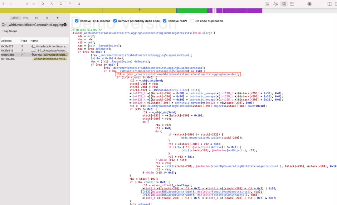Switch to control flow graph view
The height and width of the screenshot is (205, 337).
(x=276, y=4)
